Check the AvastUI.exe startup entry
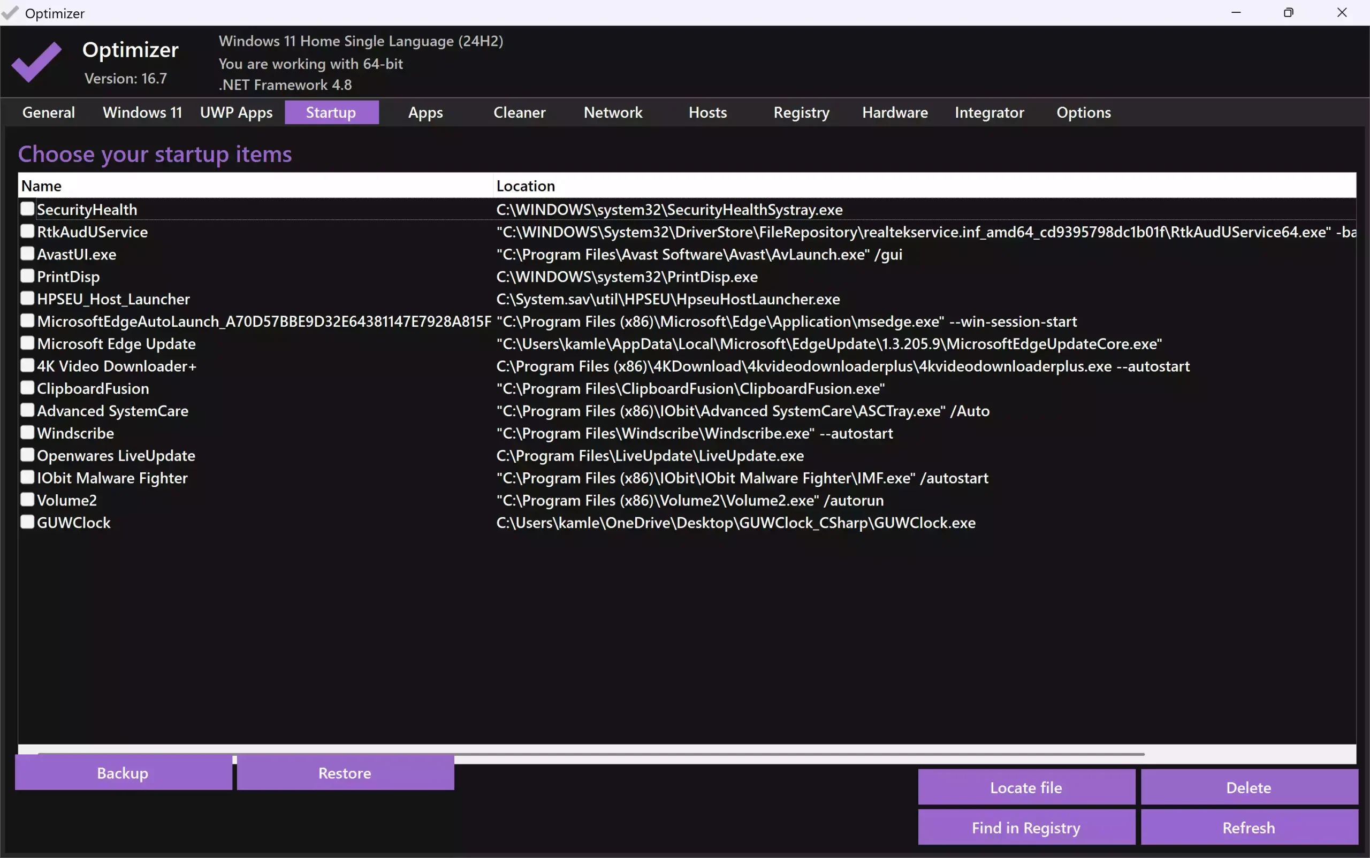This screenshot has width=1370, height=858. (x=26, y=254)
